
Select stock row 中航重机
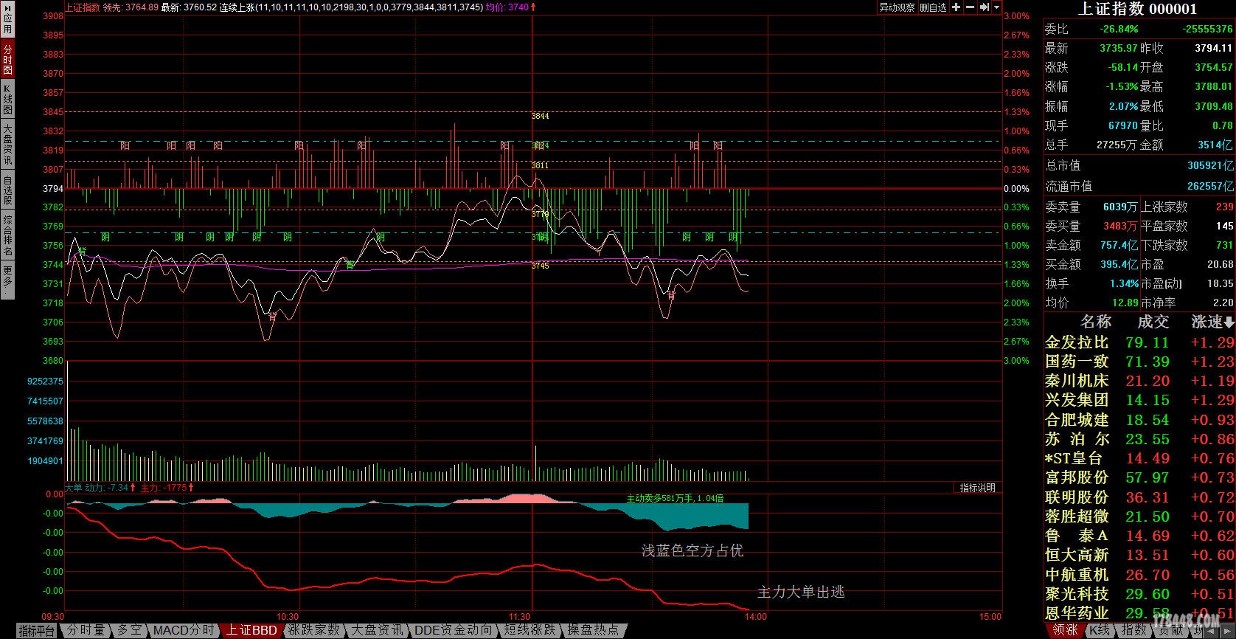[x=1139, y=574]
